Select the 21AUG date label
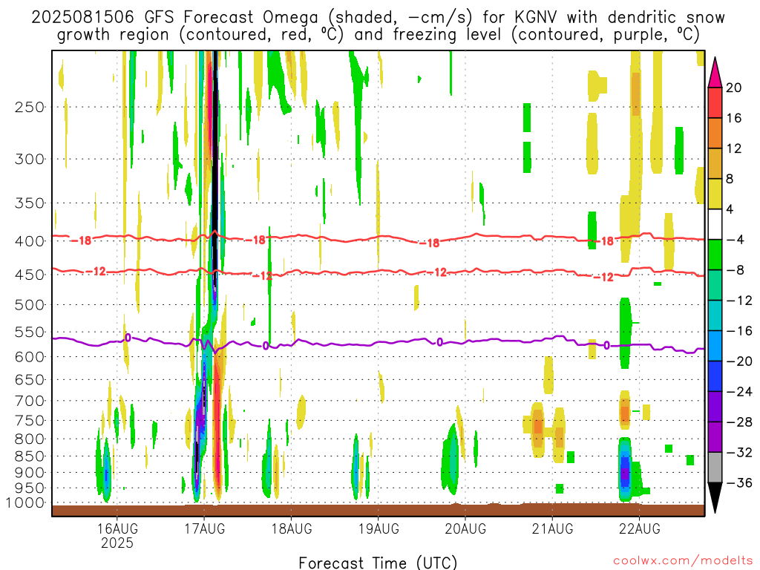760x570 pixels. 552,528
